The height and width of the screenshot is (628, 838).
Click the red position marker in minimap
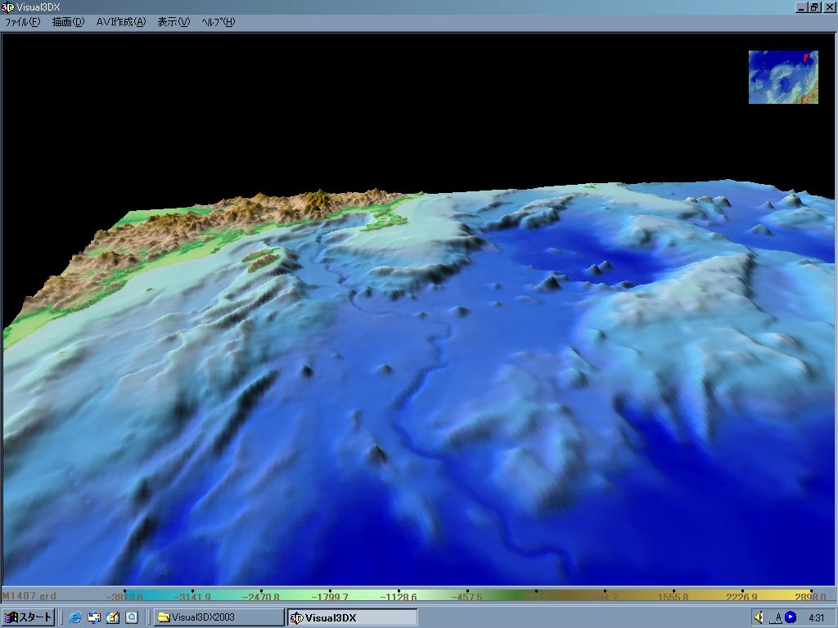[805, 57]
